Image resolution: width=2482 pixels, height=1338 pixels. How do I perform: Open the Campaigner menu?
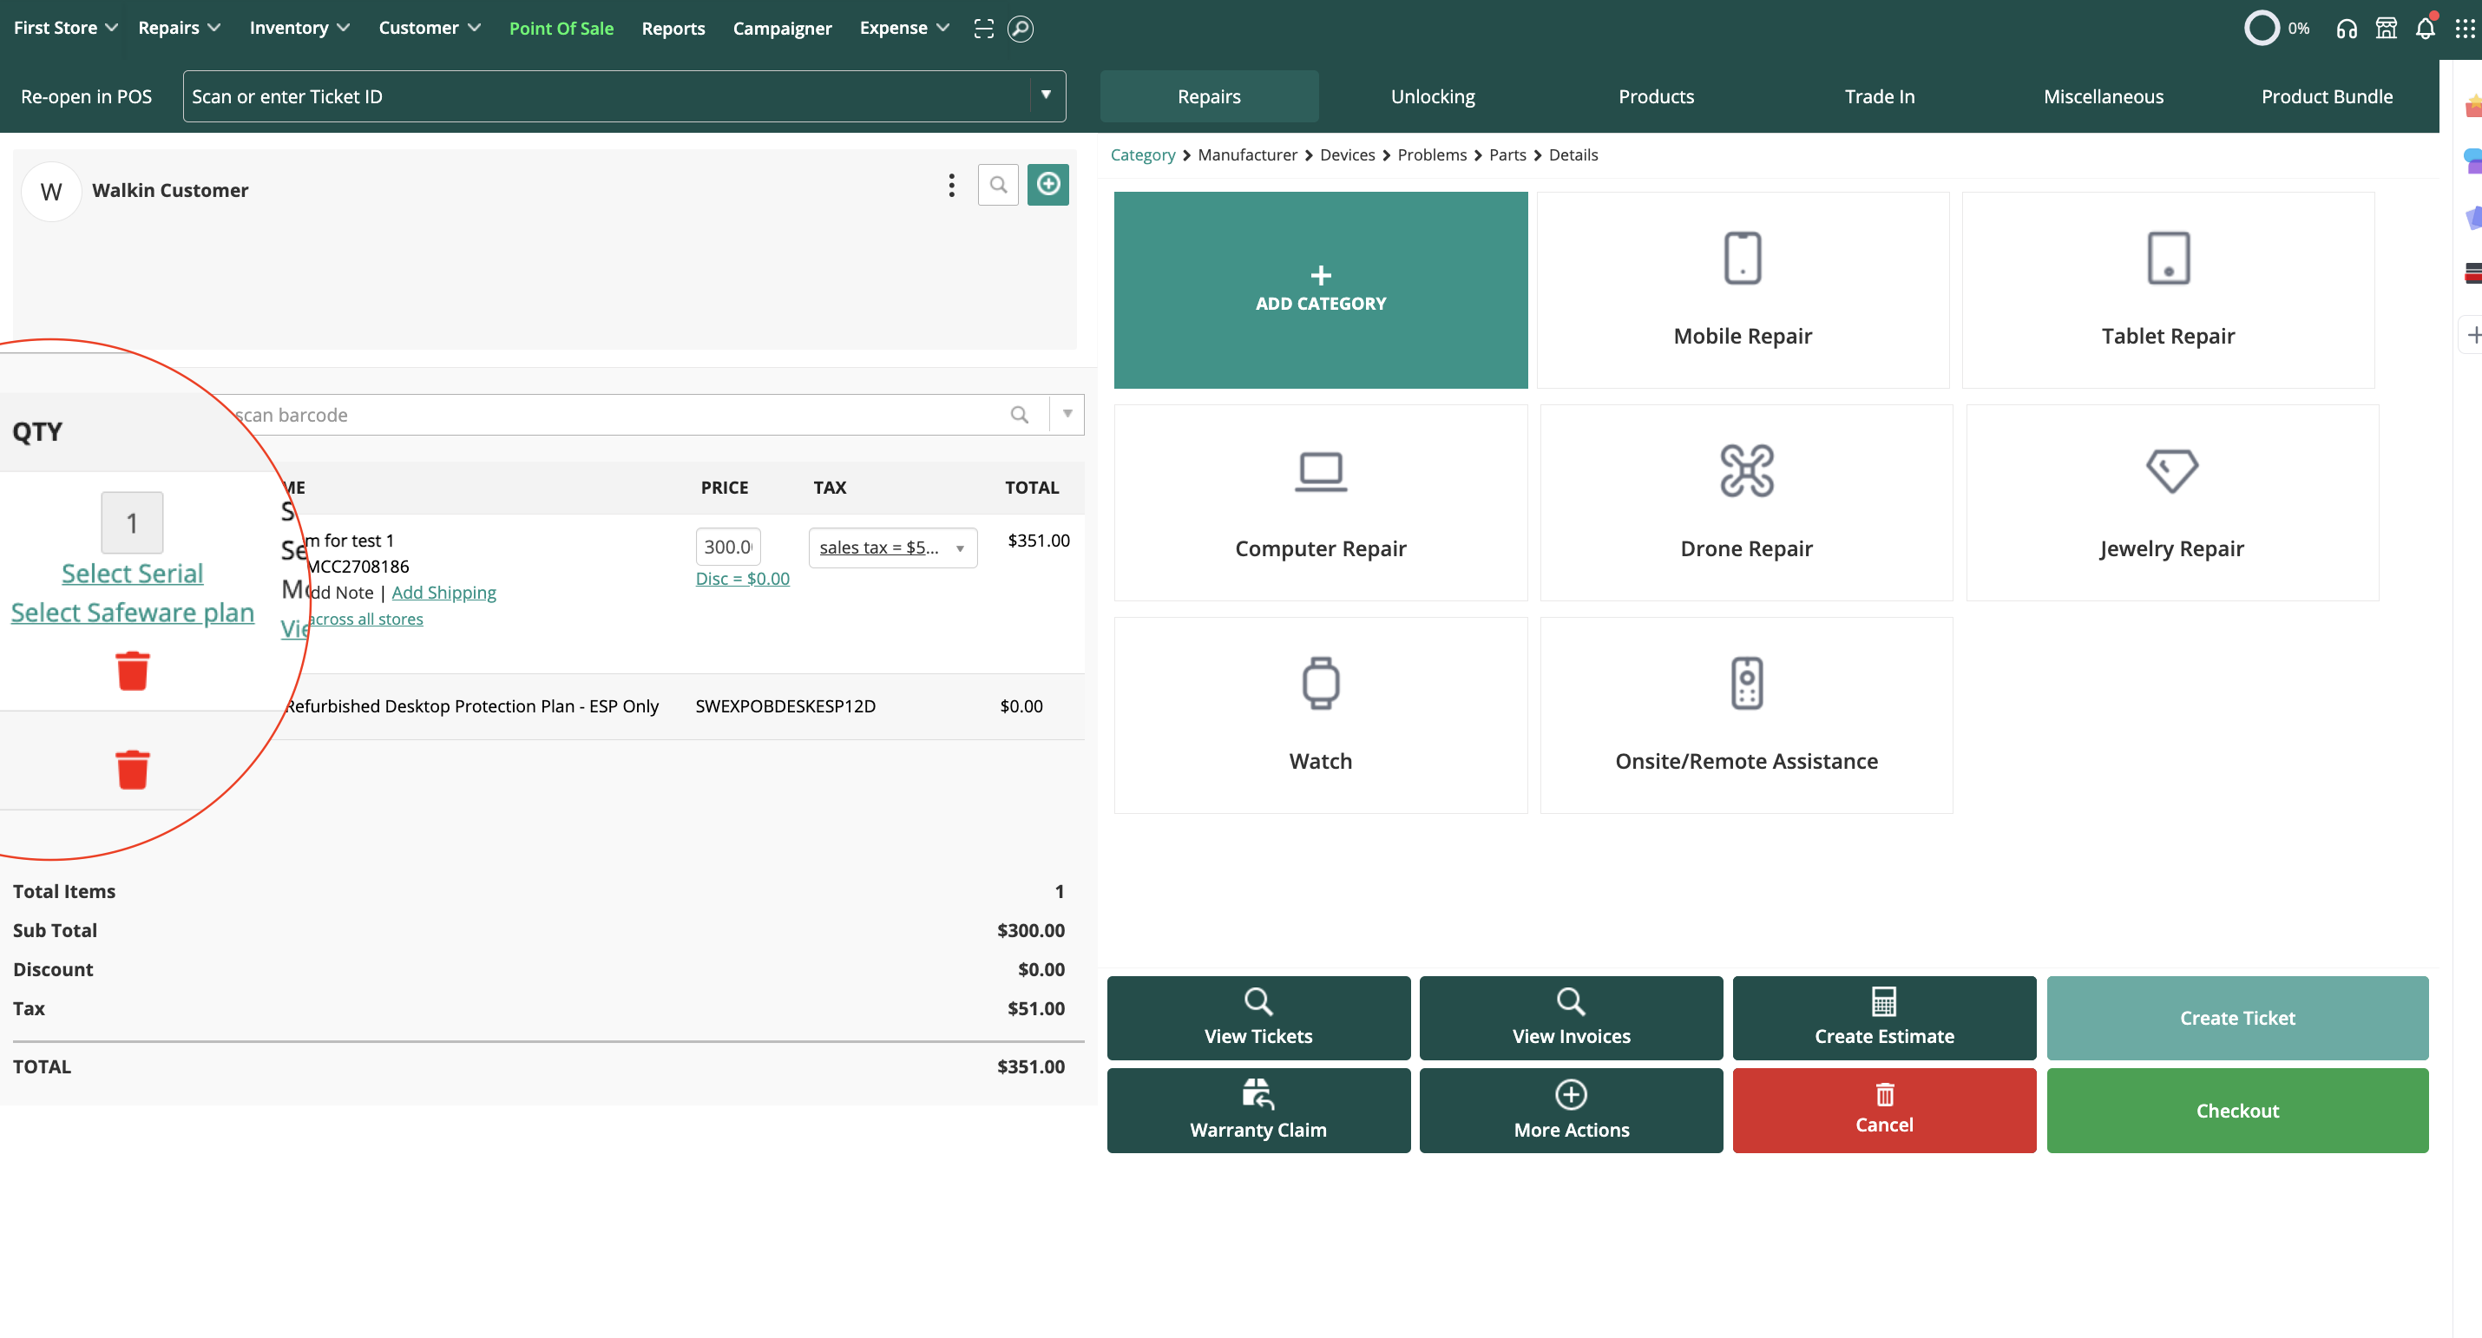(x=783, y=28)
